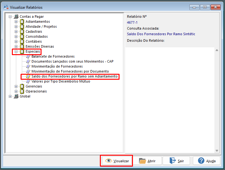
Task: Select the Global tree label
Action: click(x=25, y=96)
